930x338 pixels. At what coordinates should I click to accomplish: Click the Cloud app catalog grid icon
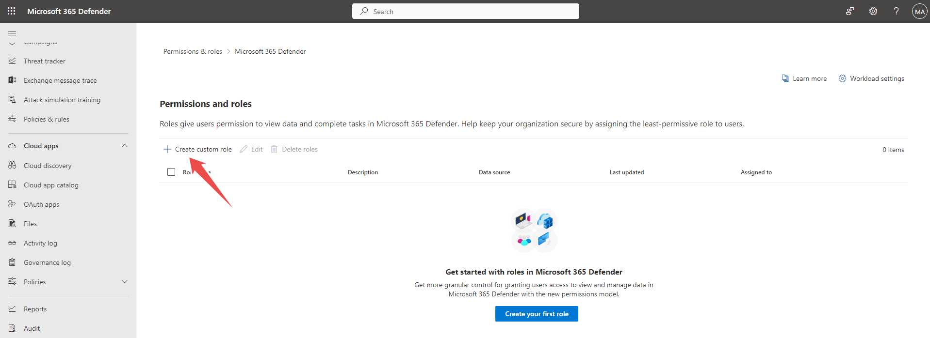pyautogui.click(x=12, y=184)
